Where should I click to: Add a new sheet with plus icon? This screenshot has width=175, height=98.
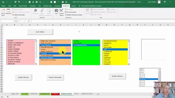tap(98, 94)
